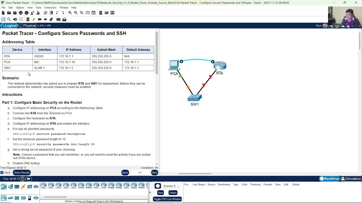Select the Draw Ellipse tool
Image resolution: width=362 pixels, height=203 pixels.
click(45, 19)
